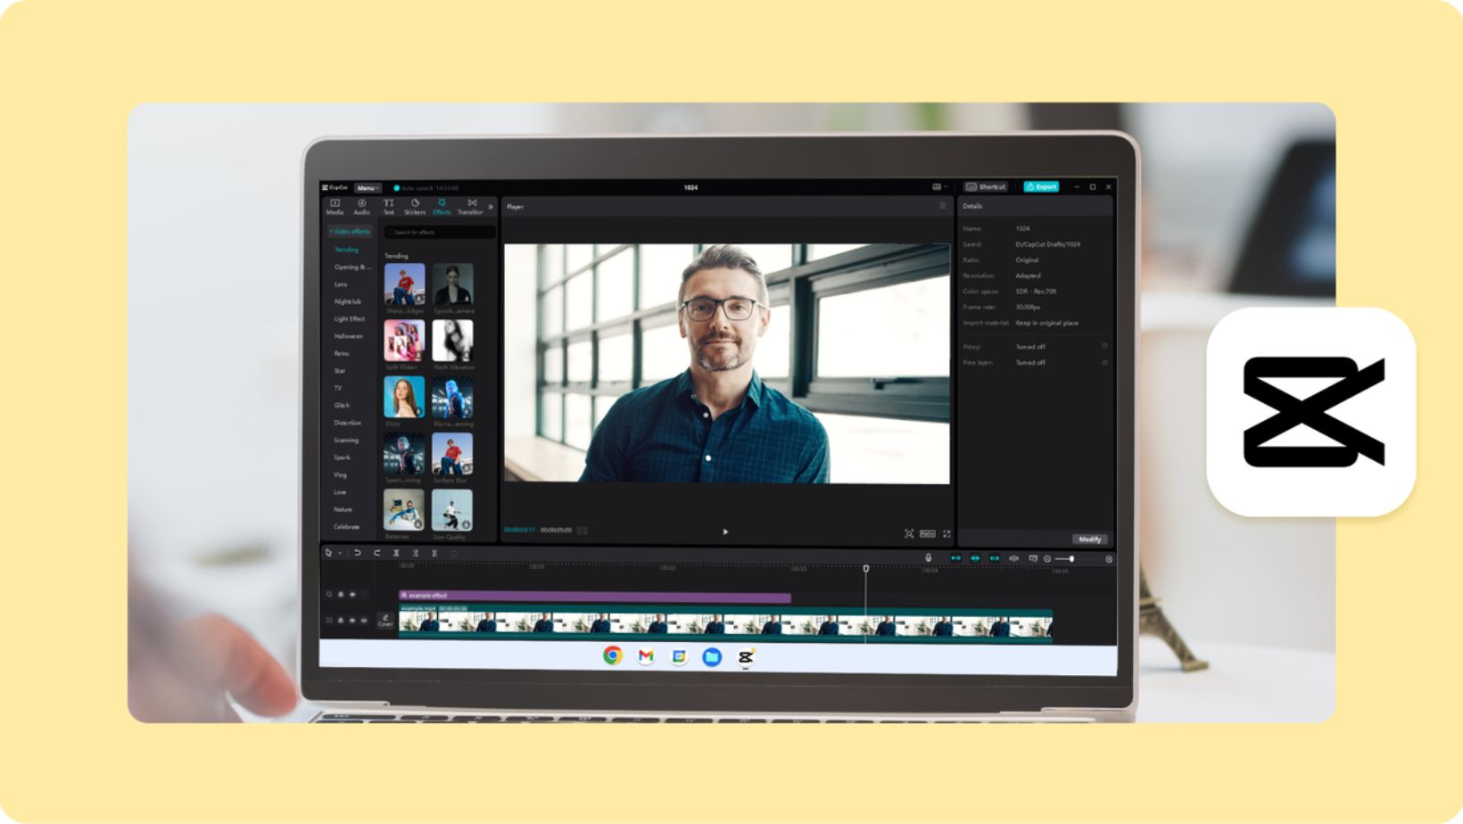The image size is (1463, 824).
Task: Click the Undo icon in timeline toolbar
Action: (356, 552)
